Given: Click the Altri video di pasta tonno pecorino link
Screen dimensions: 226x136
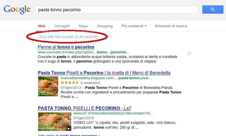Looking at the screenshot, I should (69, 135).
